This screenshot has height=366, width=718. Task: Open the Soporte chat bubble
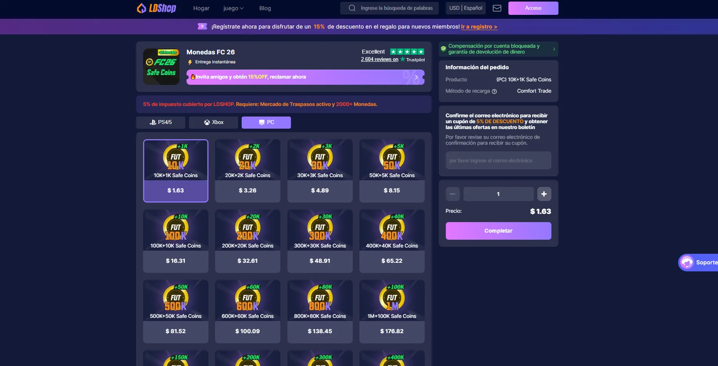coord(698,262)
